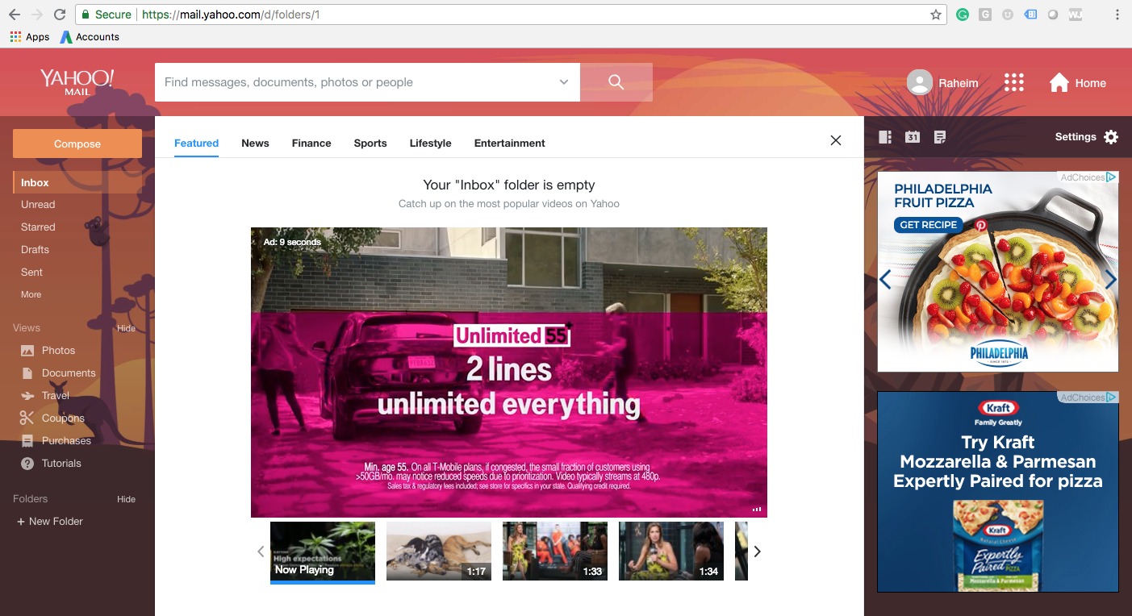Click the AdChoices icon on Kraft ad
Image resolution: width=1132 pixels, height=616 pixels.
[1112, 397]
